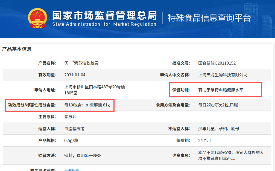Click the 不适宜人群 label
This screenshot has width=275, height=171.
(179, 129)
